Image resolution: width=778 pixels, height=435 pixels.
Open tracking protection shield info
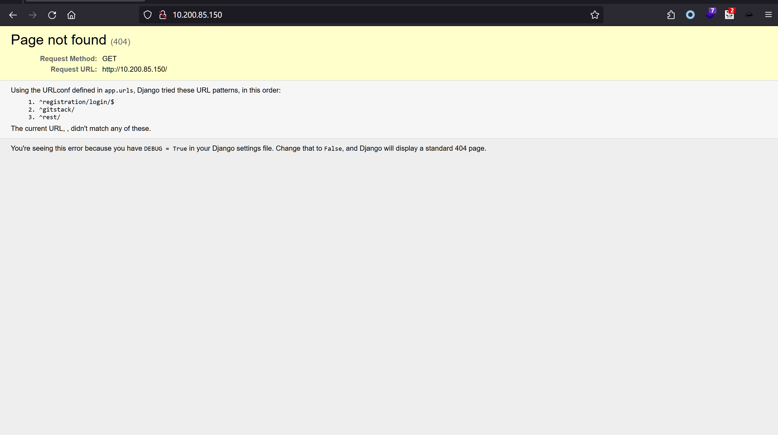coord(147,15)
